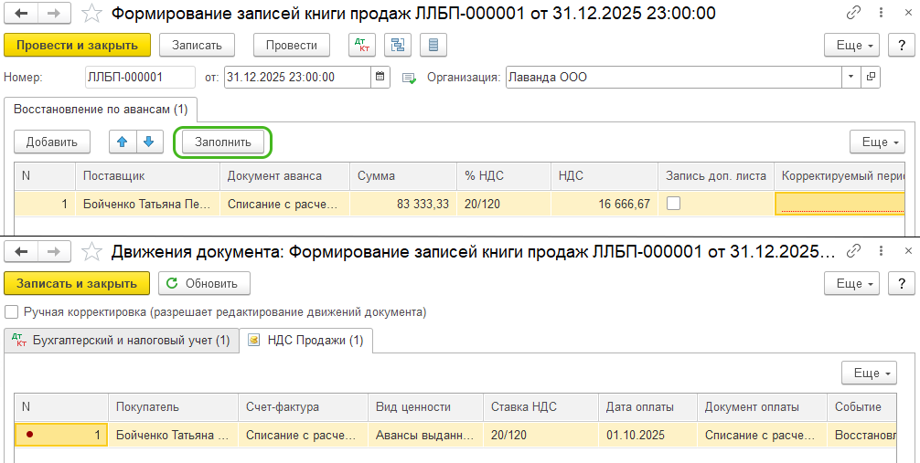Click Обновить to refresh document movements
The image size is (920, 463).
(204, 283)
